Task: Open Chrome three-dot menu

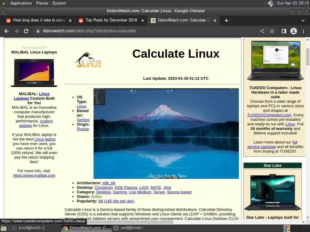Action: tap(303, 31)
